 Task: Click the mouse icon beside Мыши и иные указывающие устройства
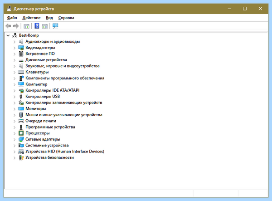[x=21, y=115]
